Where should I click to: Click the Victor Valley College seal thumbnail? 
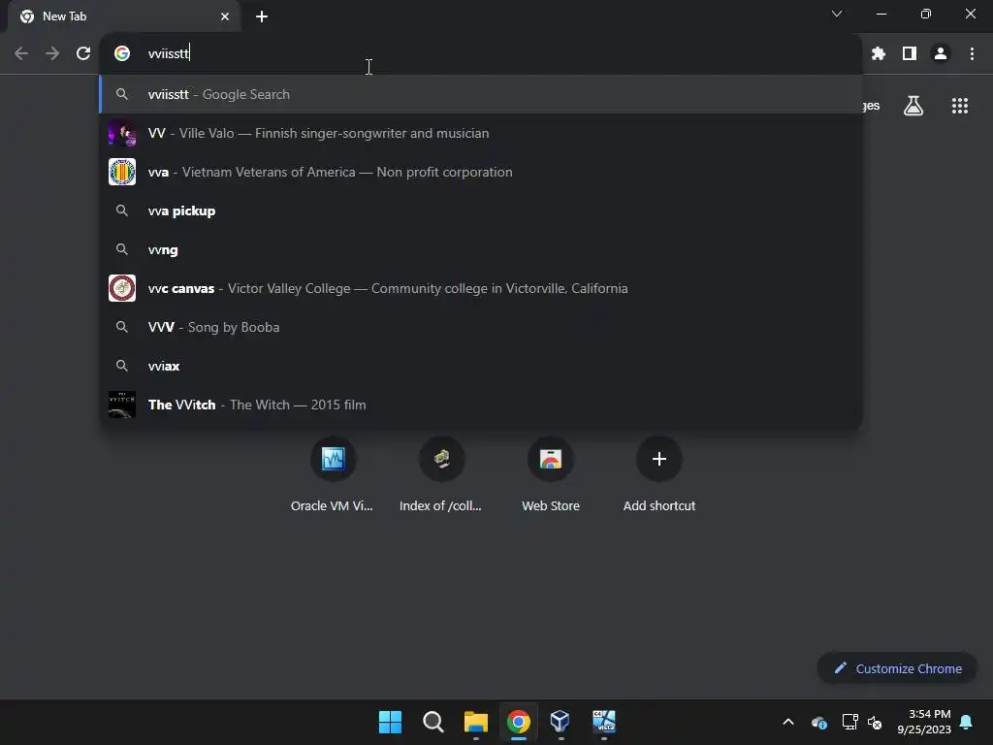(x=122, y=288)
